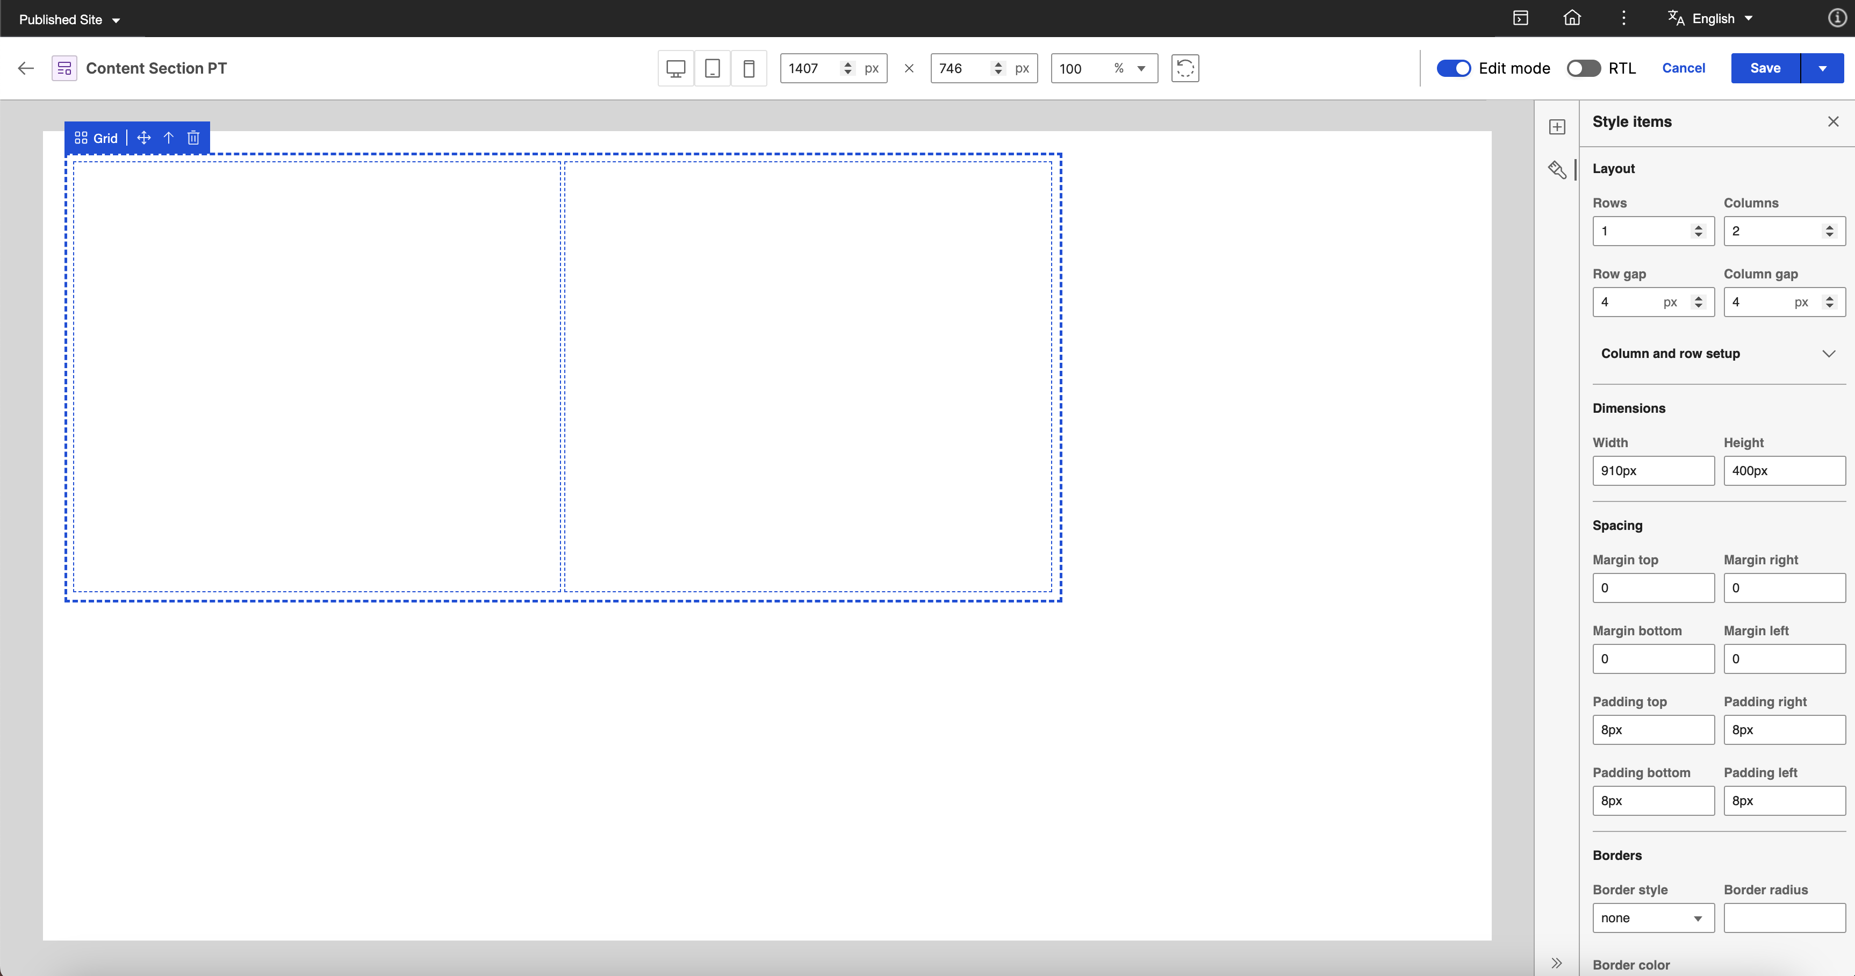Click the Width dimension input field

pyautogui.click(x=1652, y=471)
